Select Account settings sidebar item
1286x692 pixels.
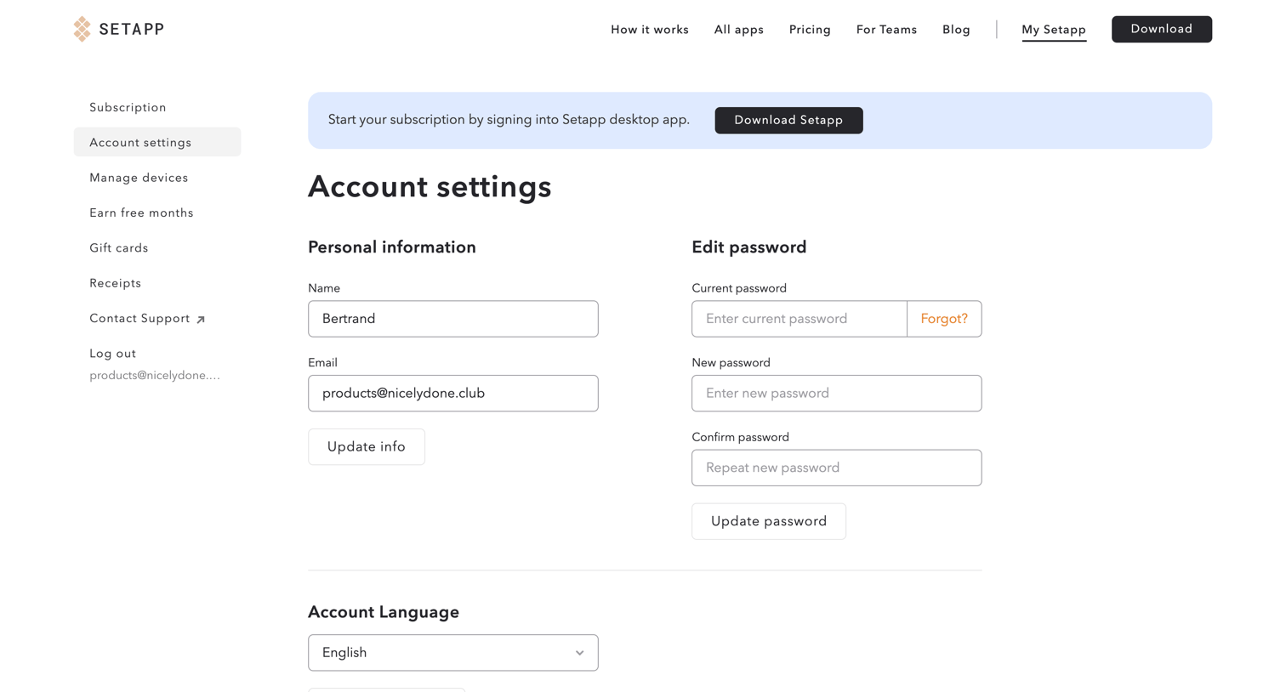tap(157, 142)
